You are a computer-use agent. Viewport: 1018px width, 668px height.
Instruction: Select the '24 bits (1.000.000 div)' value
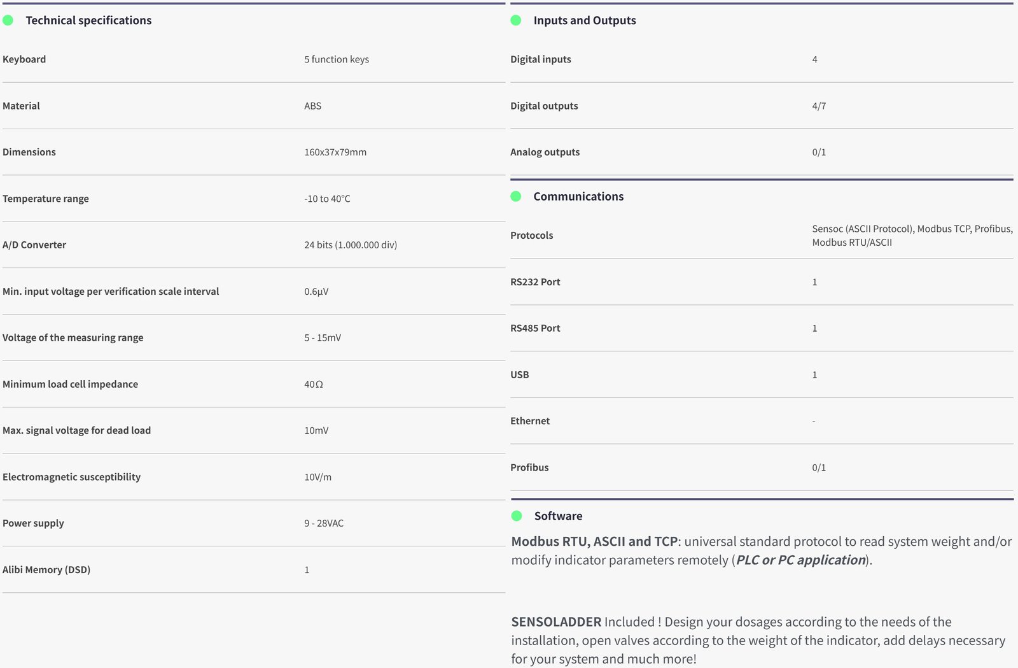(351, 245)
